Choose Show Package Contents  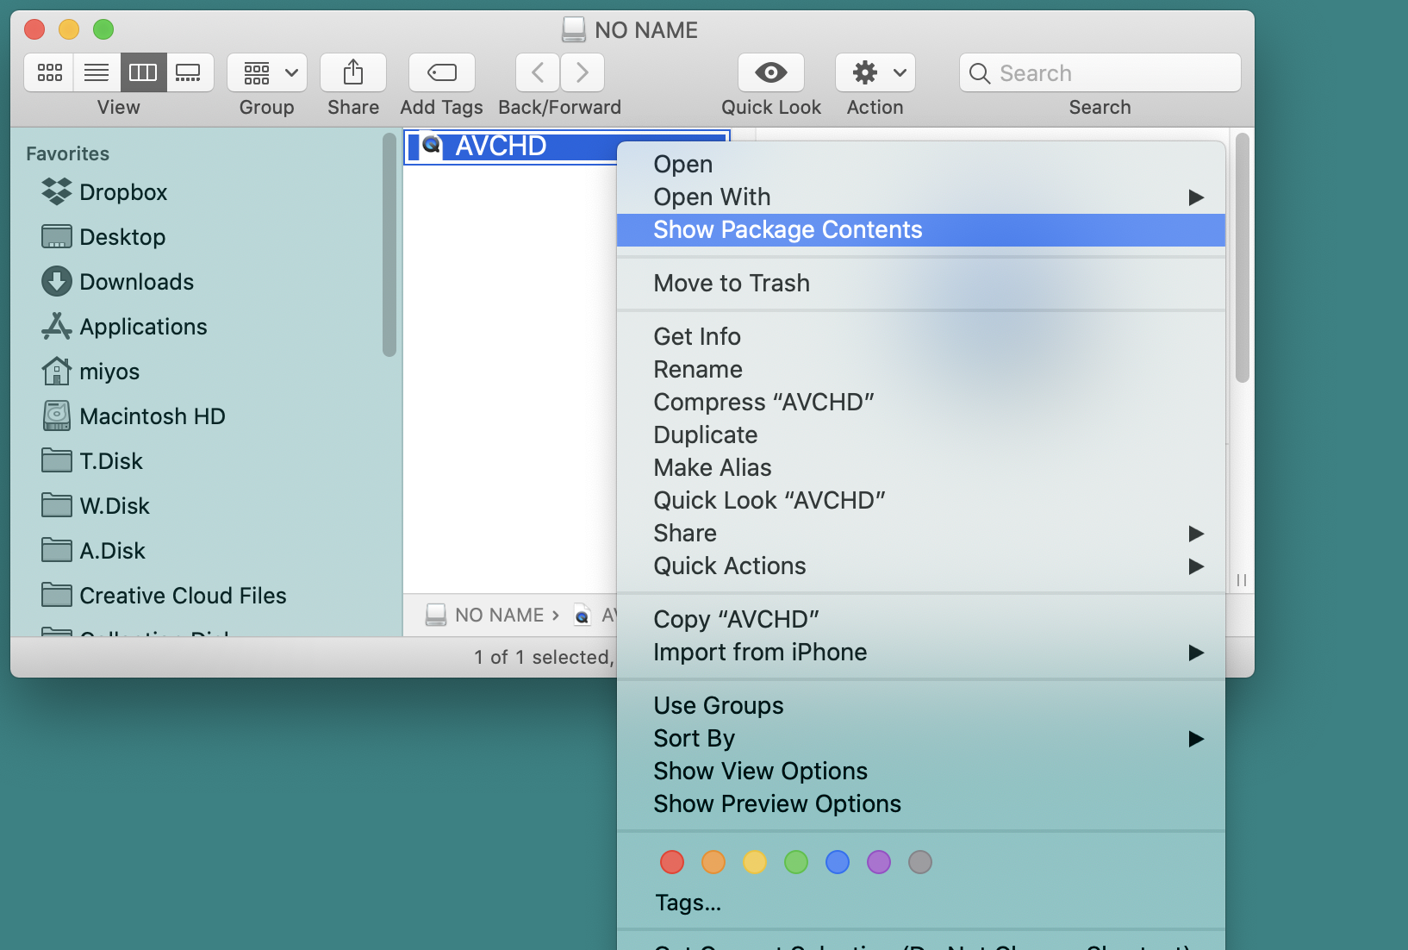788,229
